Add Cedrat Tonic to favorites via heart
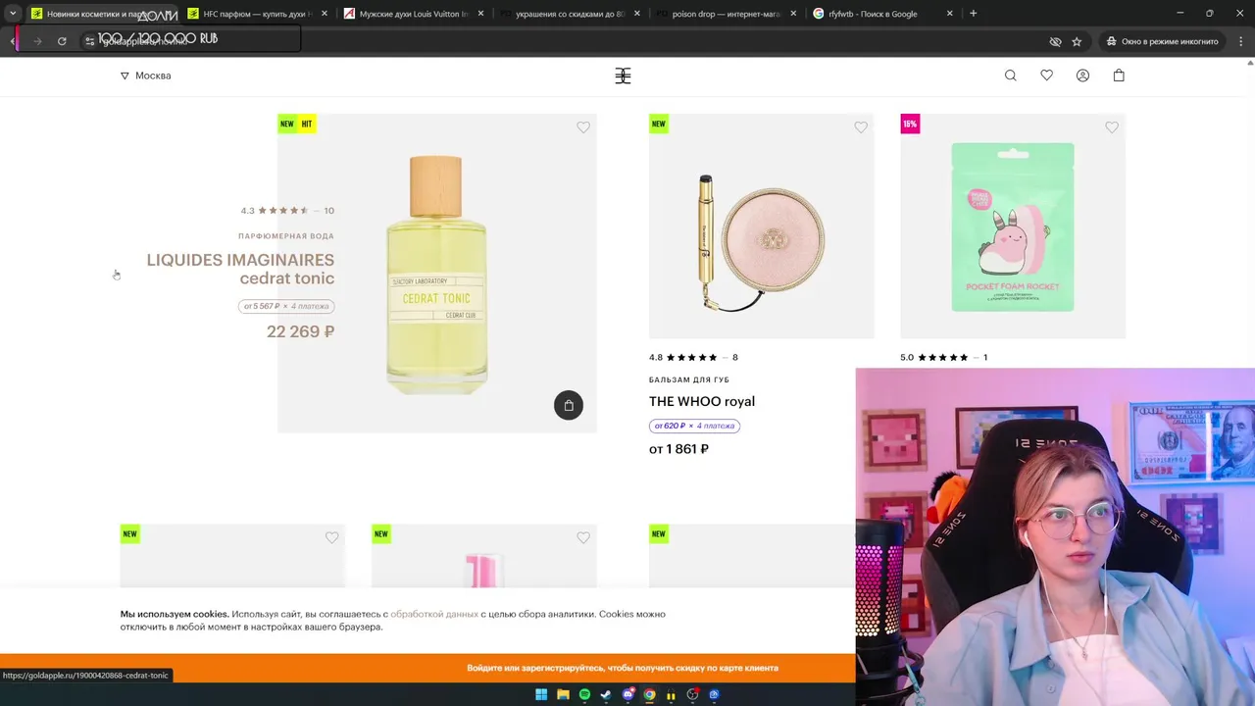Image resolution: width=1255 pixels, height=706 pixels. tap(583, 127)
